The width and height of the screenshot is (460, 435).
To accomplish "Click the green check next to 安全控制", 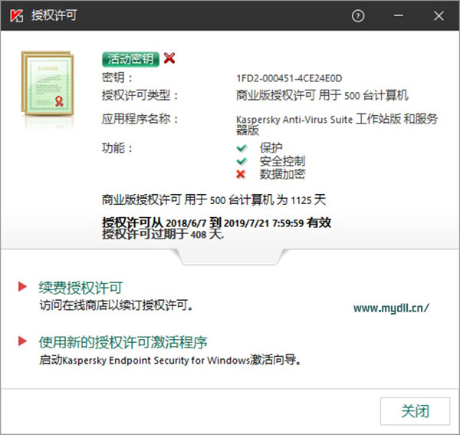I will coord(242,161).
